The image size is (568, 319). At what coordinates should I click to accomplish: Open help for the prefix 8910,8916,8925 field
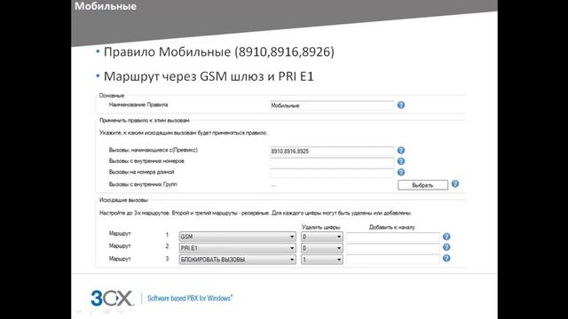tap(400, 150)
